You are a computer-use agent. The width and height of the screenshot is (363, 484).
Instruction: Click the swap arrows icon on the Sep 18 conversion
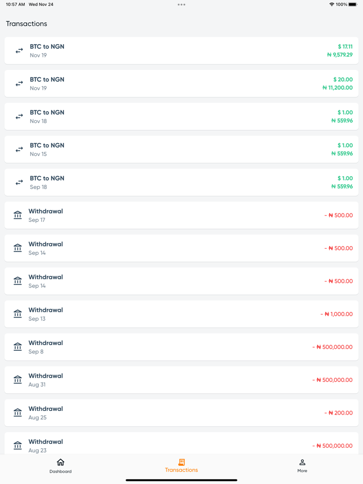(x=19, y=182)
